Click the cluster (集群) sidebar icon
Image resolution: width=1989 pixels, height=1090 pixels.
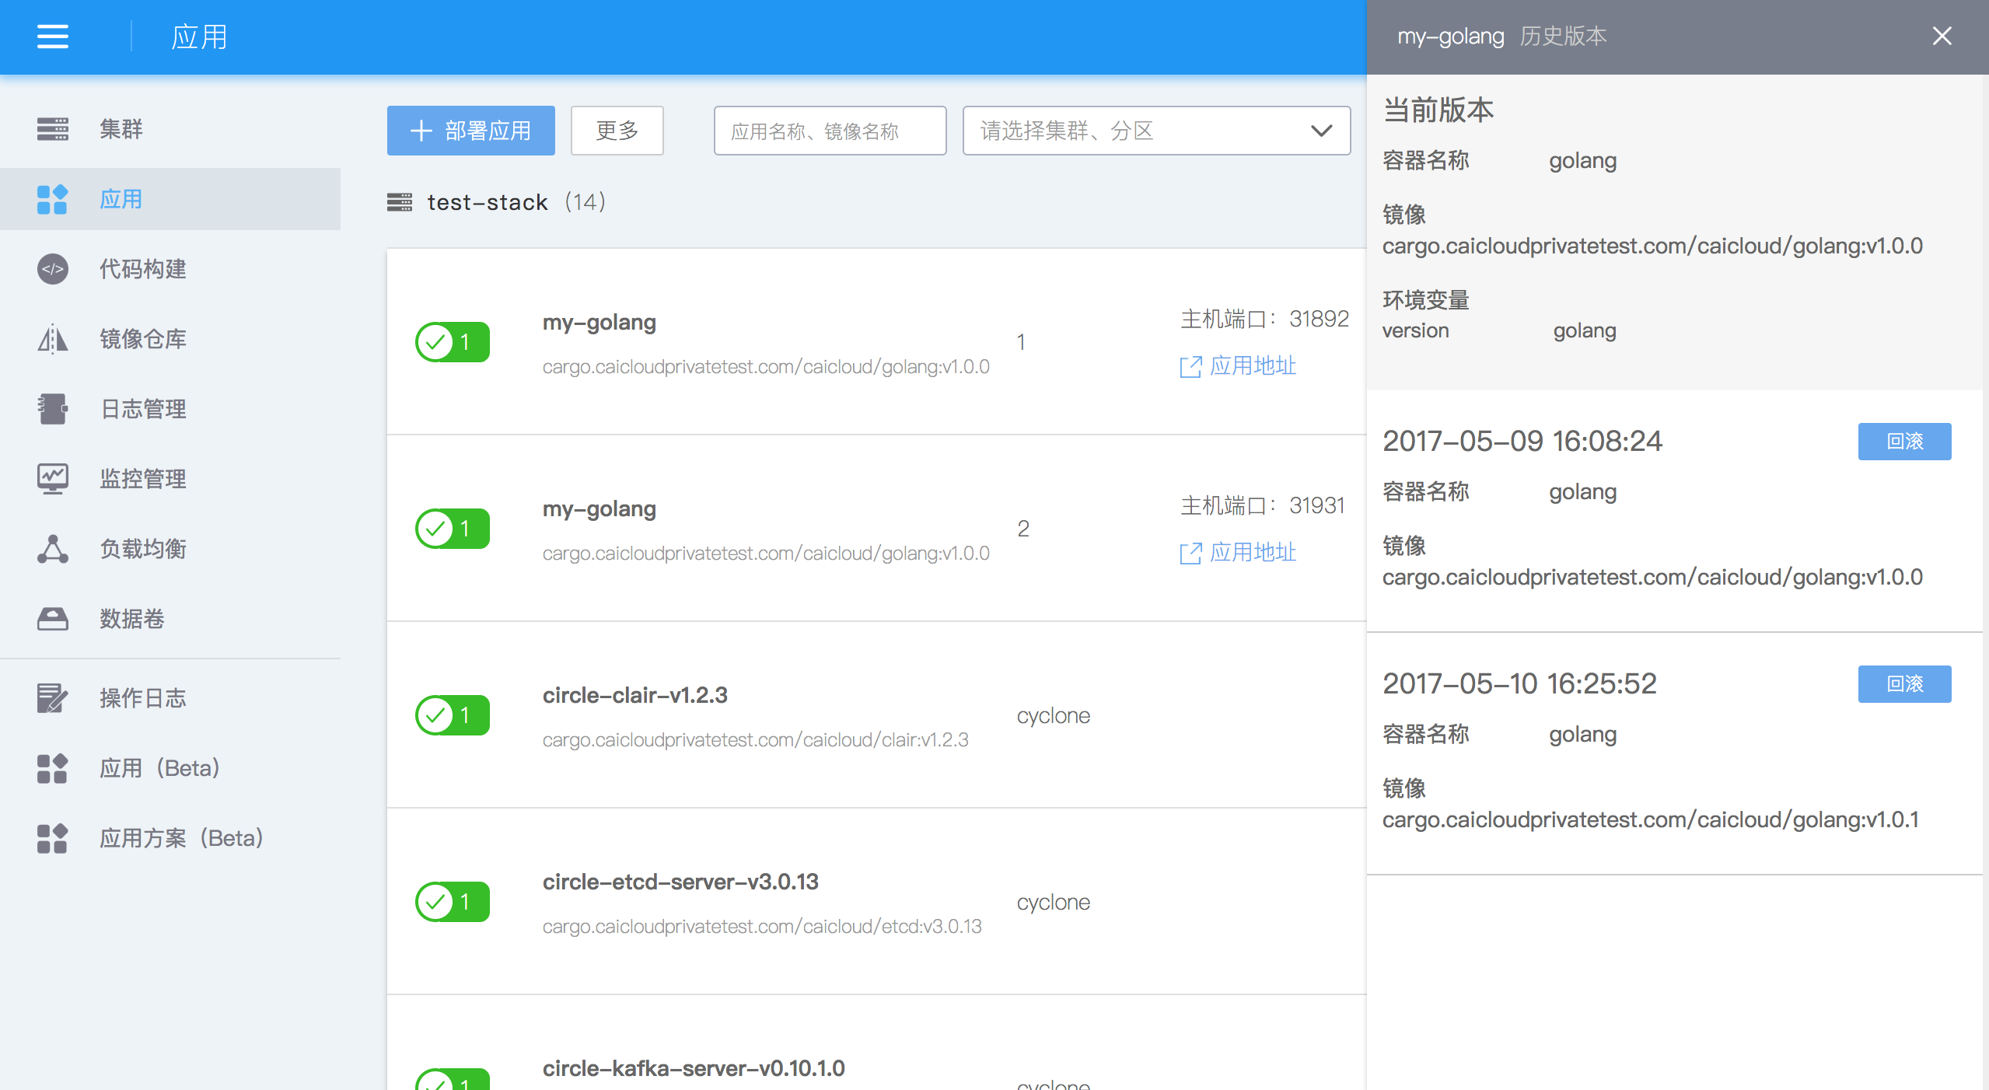(x=52, y=129)
